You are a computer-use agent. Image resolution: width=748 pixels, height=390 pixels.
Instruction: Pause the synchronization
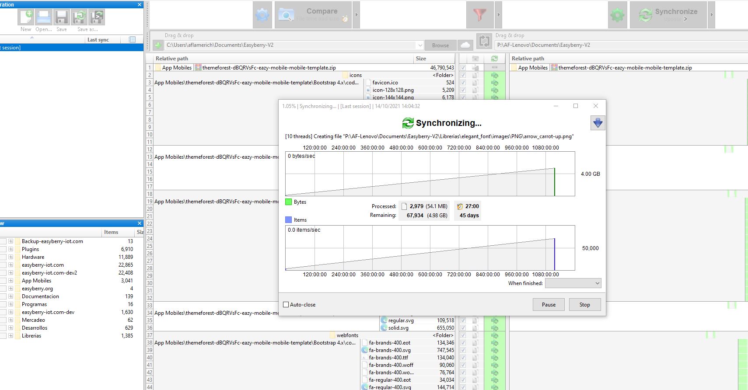[549, 305]
